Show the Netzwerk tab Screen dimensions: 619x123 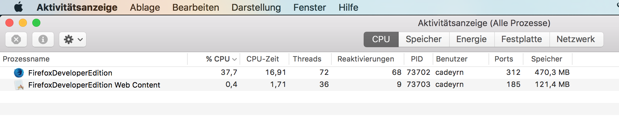(x=576, y=39)
